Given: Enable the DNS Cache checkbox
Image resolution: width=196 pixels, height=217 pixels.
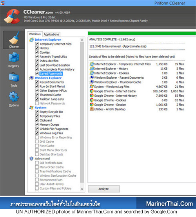Looking at the screenshot, I should coord(37,141).
